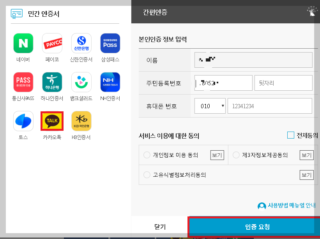The width and height of the screenshot is (320, 239).
Task: Choose the Hana Bank (하나인증서) icon
Action: coord(52,82)
